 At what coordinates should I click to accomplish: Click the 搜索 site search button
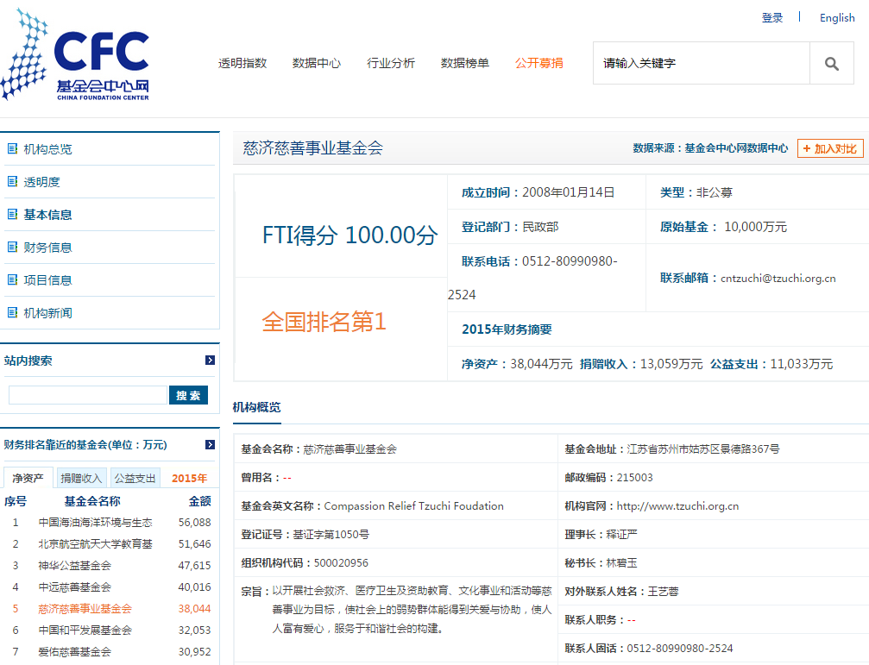[x=188, y=395]
